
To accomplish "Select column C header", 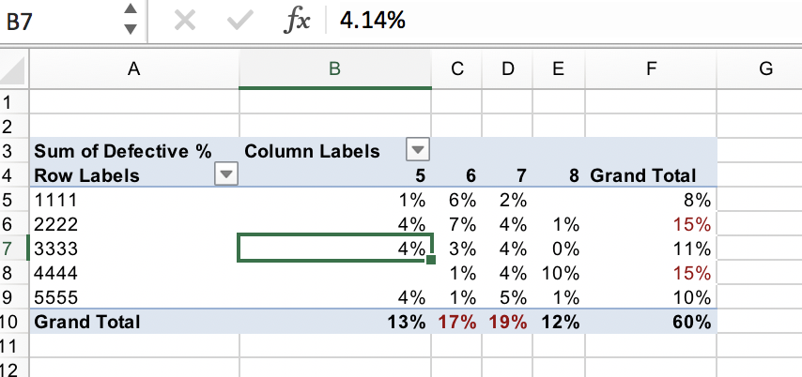I will pyautogui.click(x=456, y=69).
